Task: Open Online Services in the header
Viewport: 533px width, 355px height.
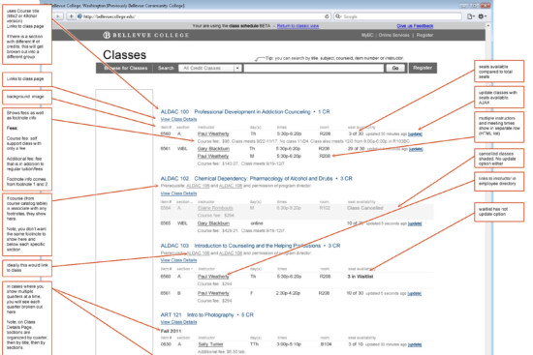Action: tap(394, 35)
